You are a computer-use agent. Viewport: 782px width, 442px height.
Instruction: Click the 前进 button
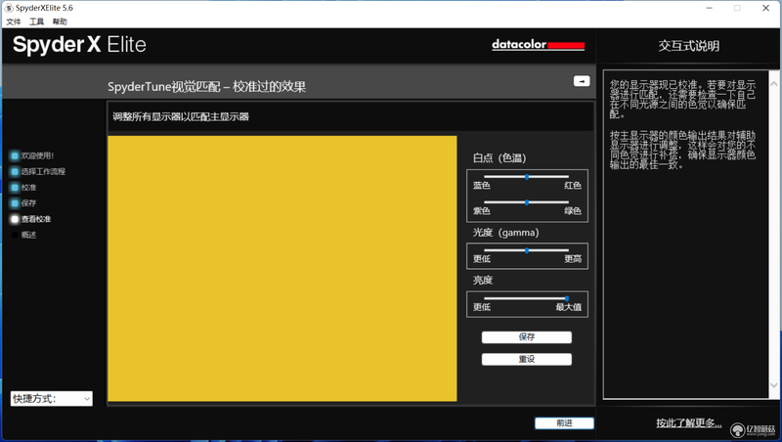(564, 423)
